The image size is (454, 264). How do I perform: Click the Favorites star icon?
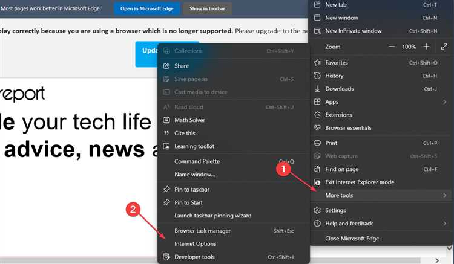[x=317, y=62]
